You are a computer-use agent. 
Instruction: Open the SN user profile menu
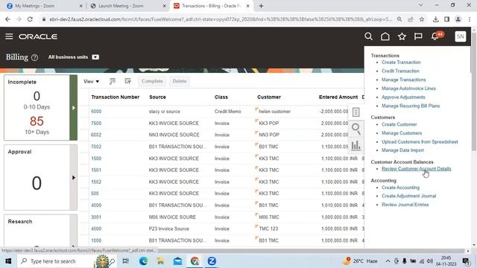pos(461,36)
